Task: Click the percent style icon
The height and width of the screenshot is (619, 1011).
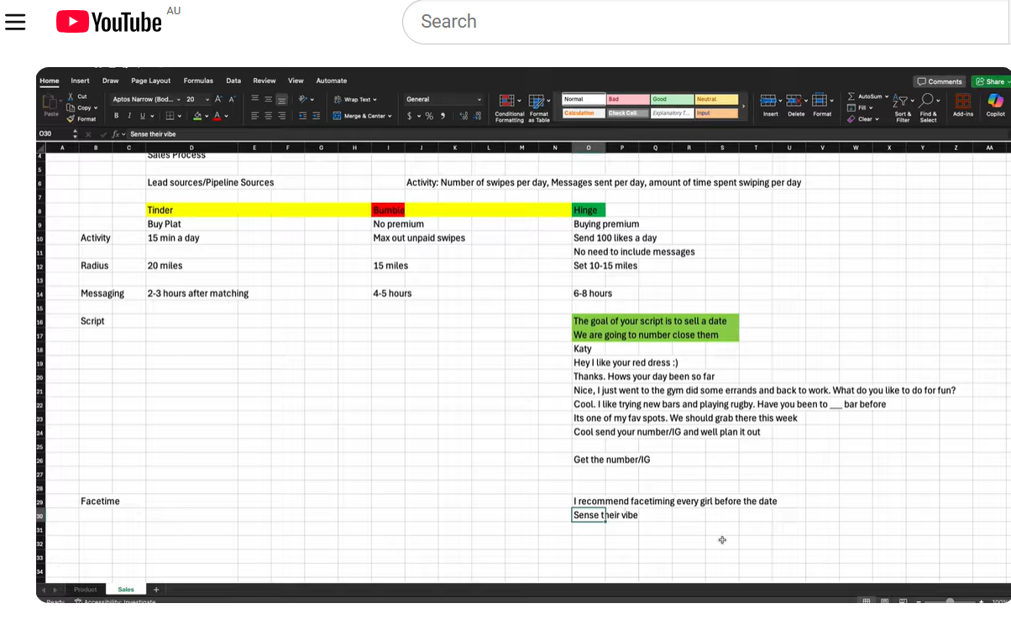Action: point(429,116)
